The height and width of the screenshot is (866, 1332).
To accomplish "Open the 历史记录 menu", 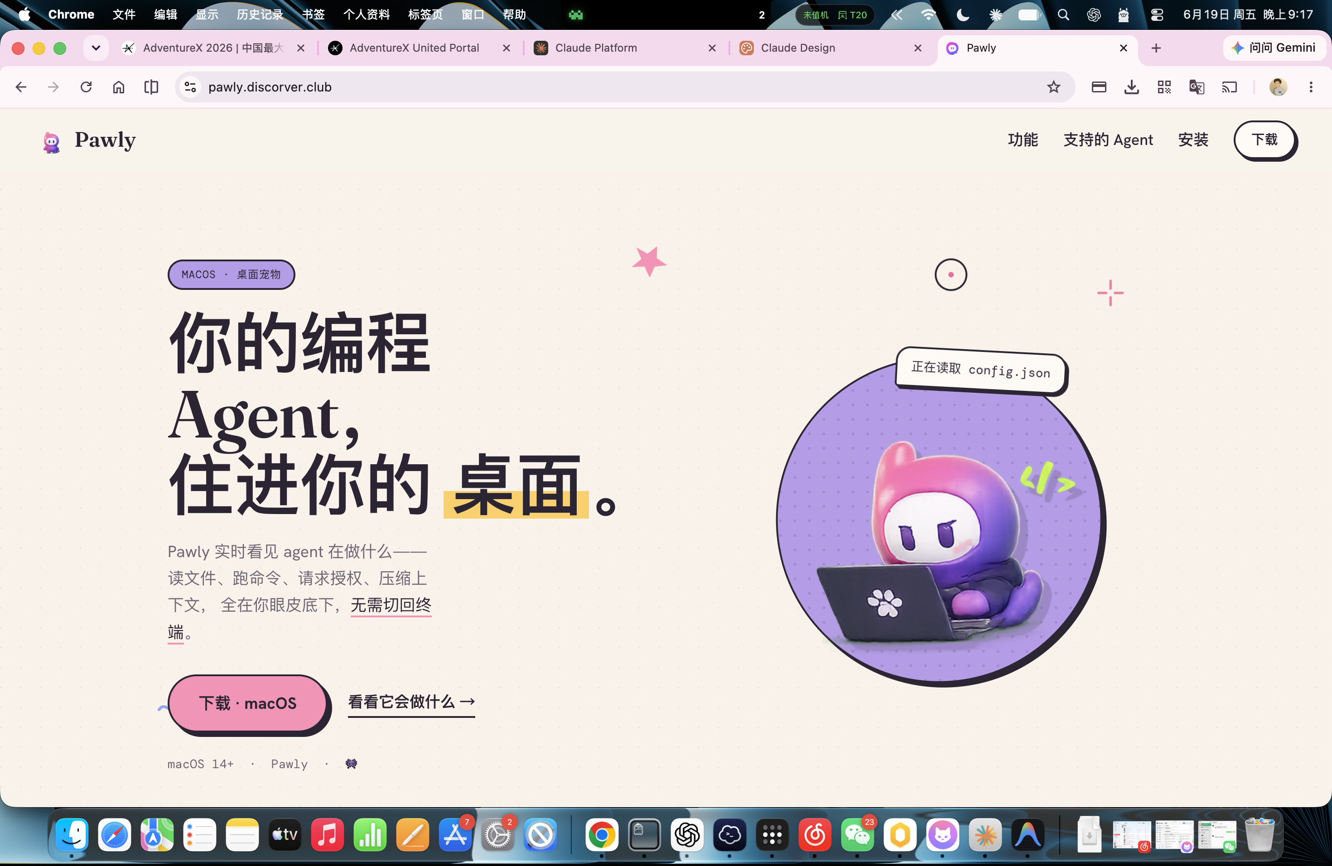I will click(260, 14).
